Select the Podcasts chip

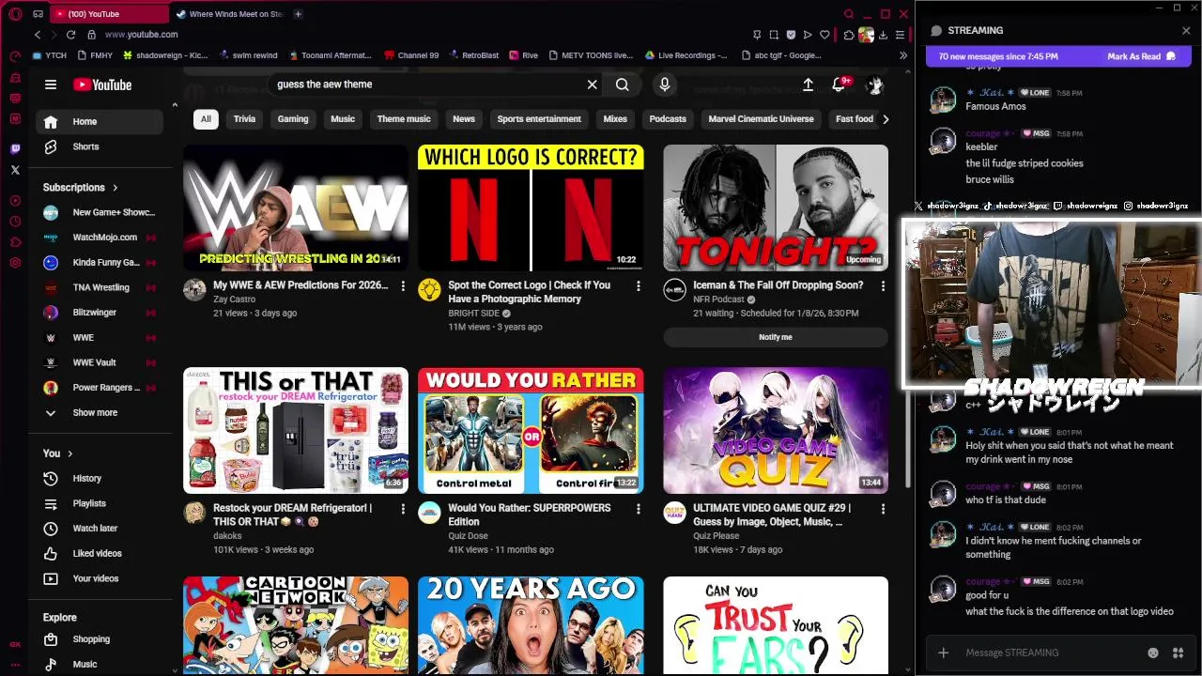[x=668, y=119]
